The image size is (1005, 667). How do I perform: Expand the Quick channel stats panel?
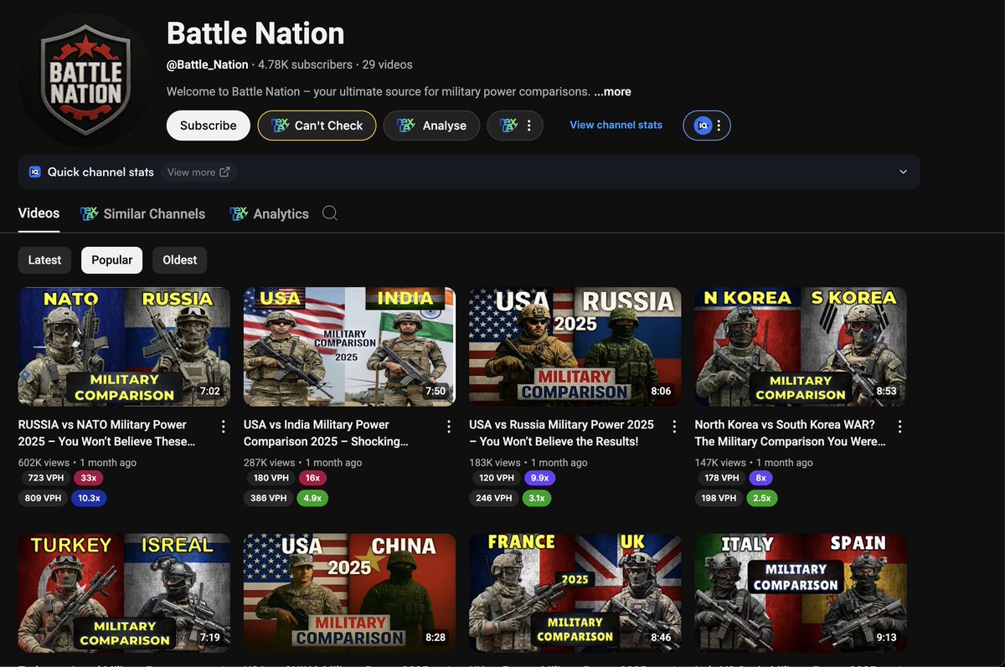[x=903, y=172]
